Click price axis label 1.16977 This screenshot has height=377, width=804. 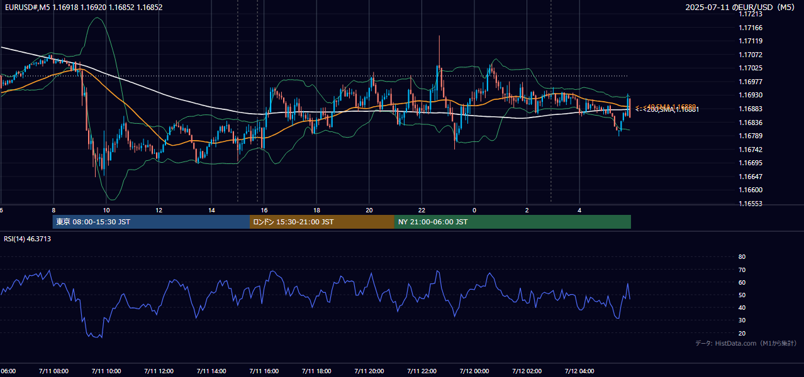coord(751,82)
